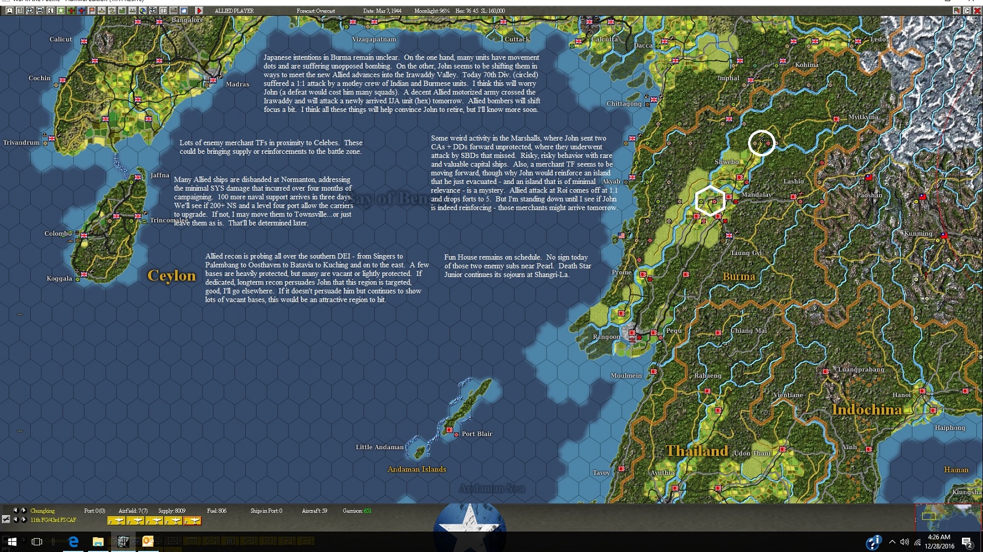This screenshot has height=552, width=983.
Task: Click the C icon at top right
Action: (967, 11)
